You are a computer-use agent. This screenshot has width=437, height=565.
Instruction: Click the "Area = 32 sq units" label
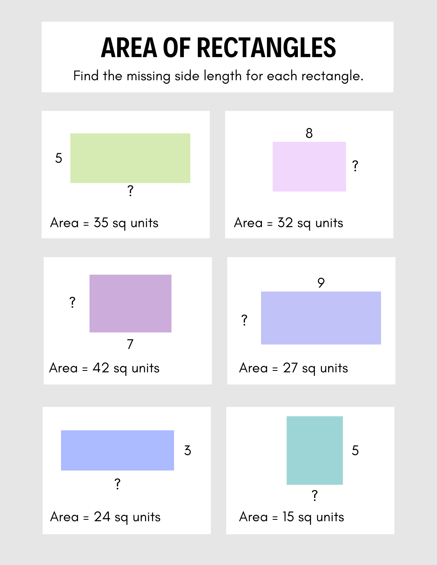click(288, 223)
